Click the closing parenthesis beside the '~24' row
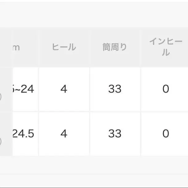Image resolution: width=188 pixels, height=188 pixels. [1, 97]
